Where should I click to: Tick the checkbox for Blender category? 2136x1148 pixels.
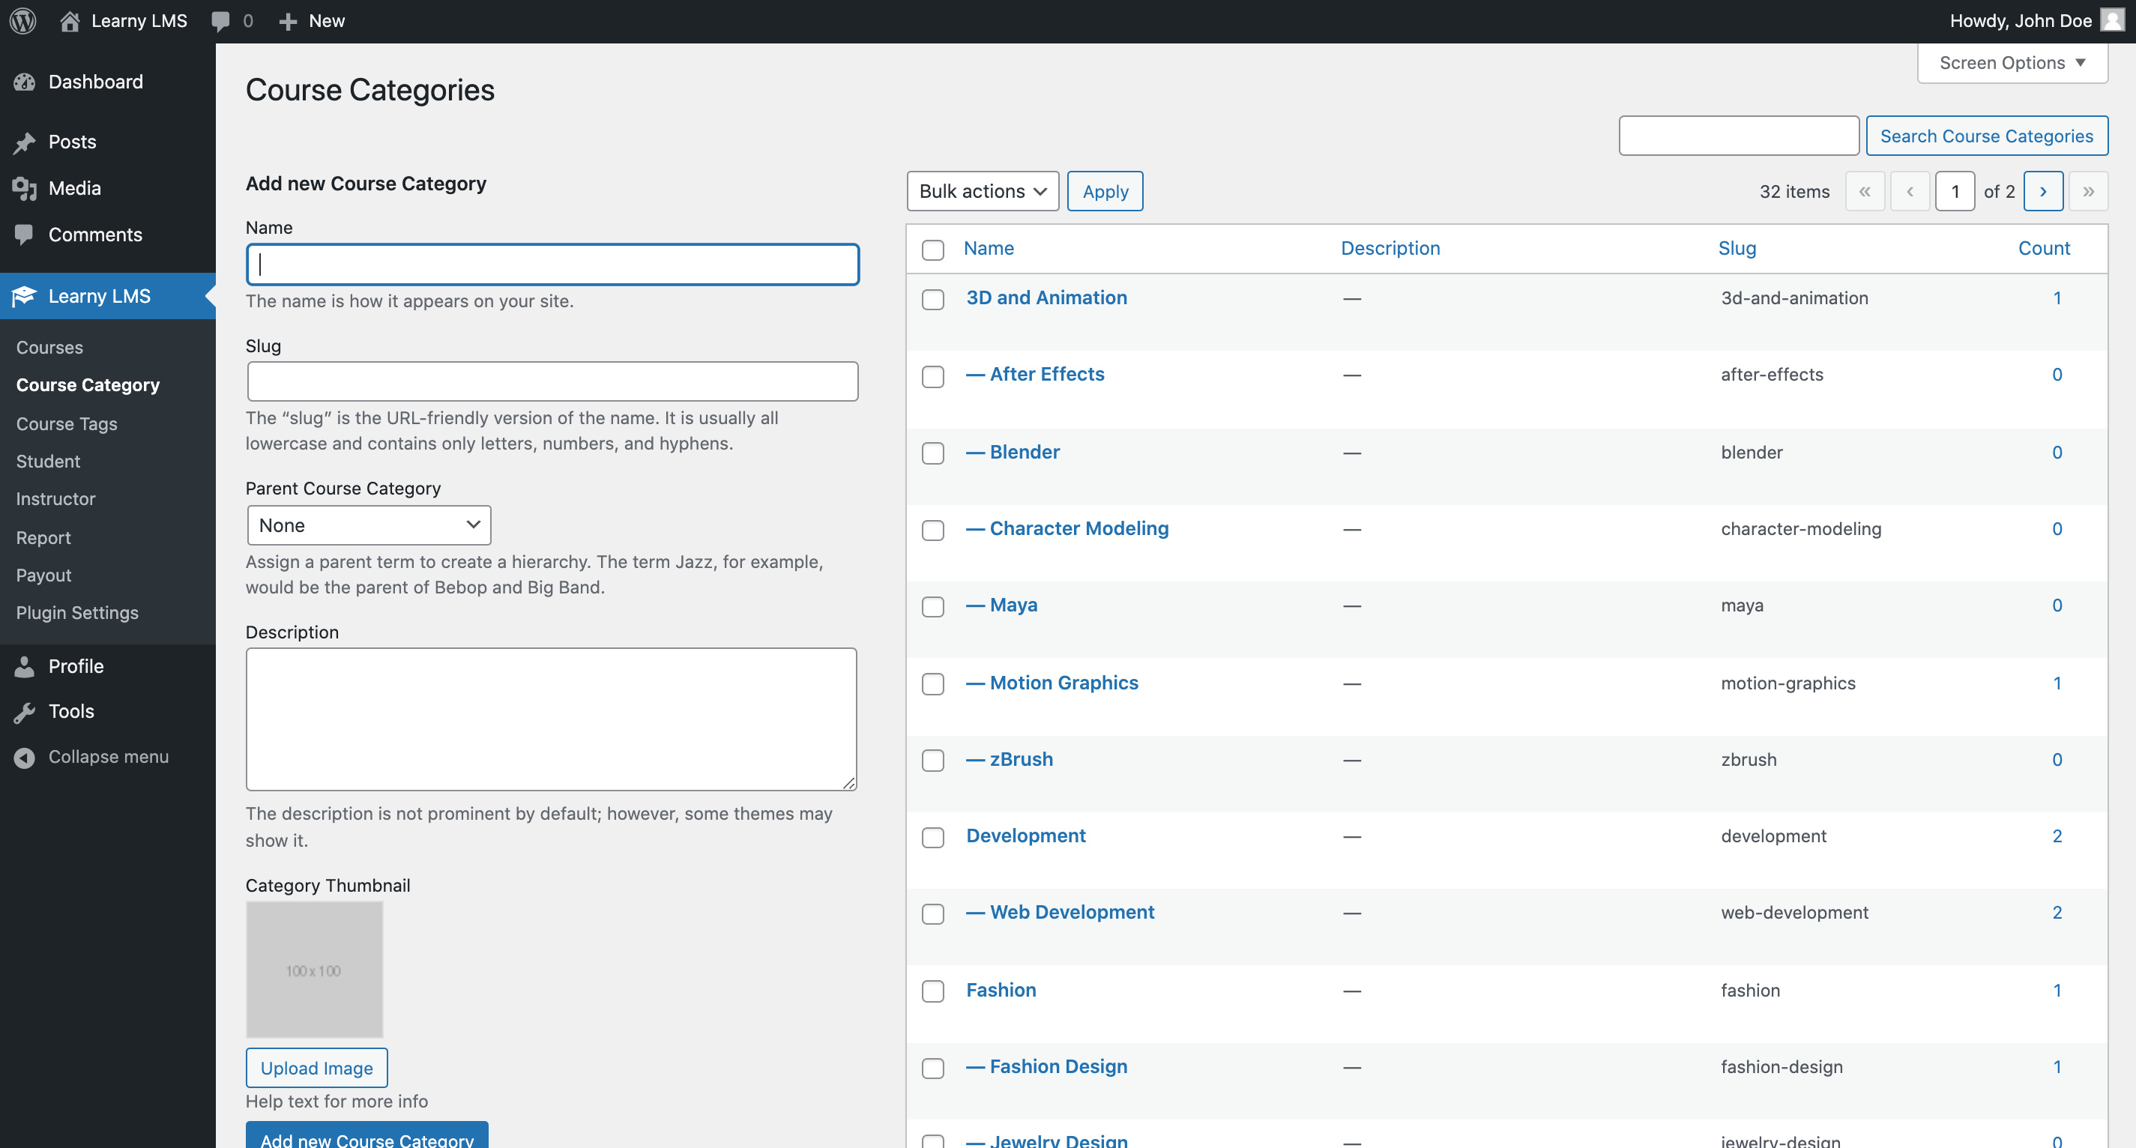click(x=933, y=453)
